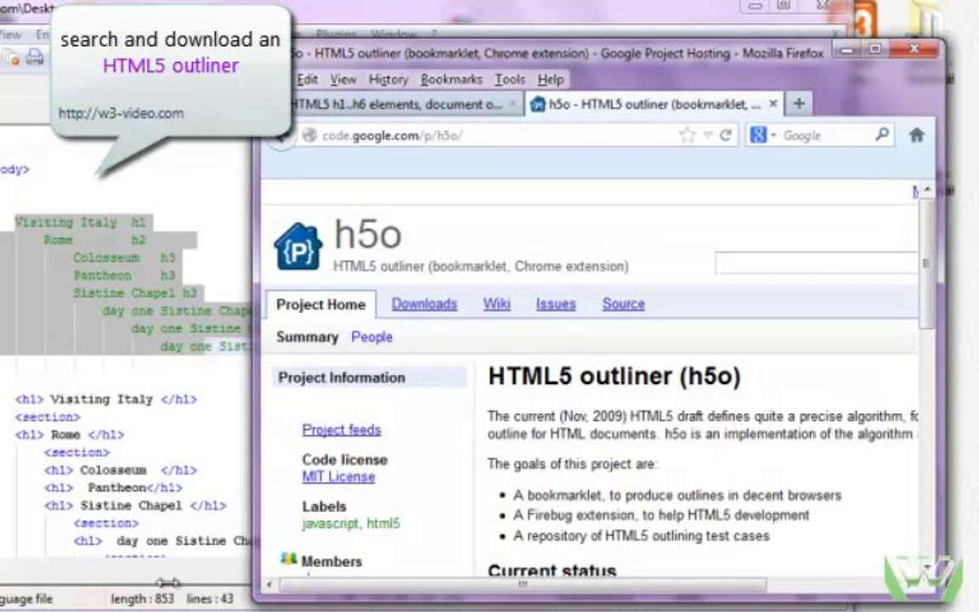This screenshot has width=979, height=612.
Task: Click the scrollbar up arrow
Action: pyautogui.click(x=926, y=190)
